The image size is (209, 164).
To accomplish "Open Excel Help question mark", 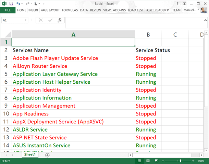I will pyautogui.click(x=177, y=4).
